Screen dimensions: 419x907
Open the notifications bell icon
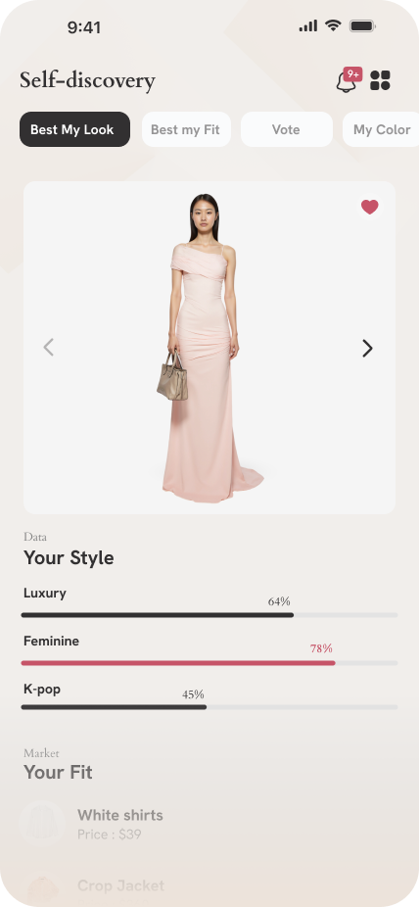coord(346,81)
